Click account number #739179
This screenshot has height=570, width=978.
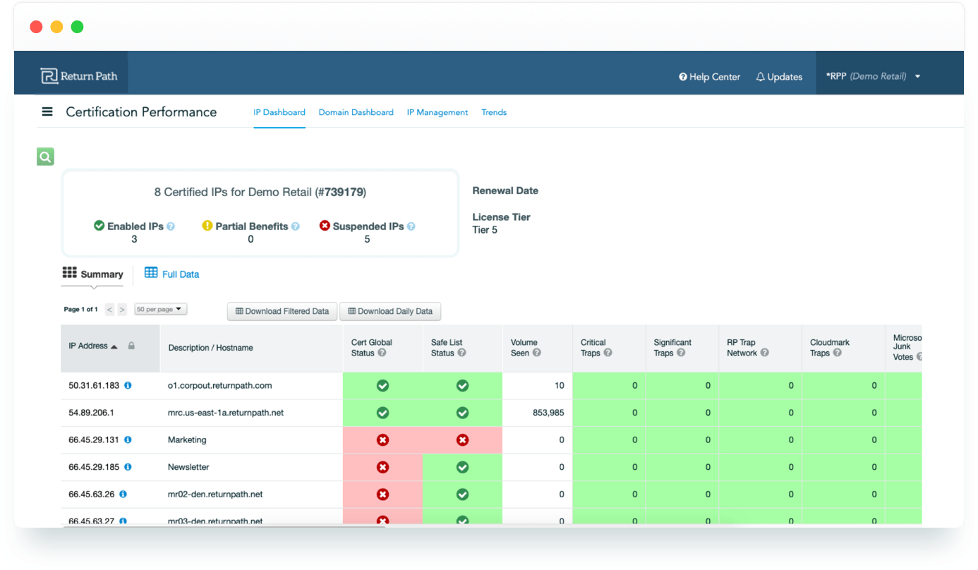pyautogui.click(x=340, y=192)
